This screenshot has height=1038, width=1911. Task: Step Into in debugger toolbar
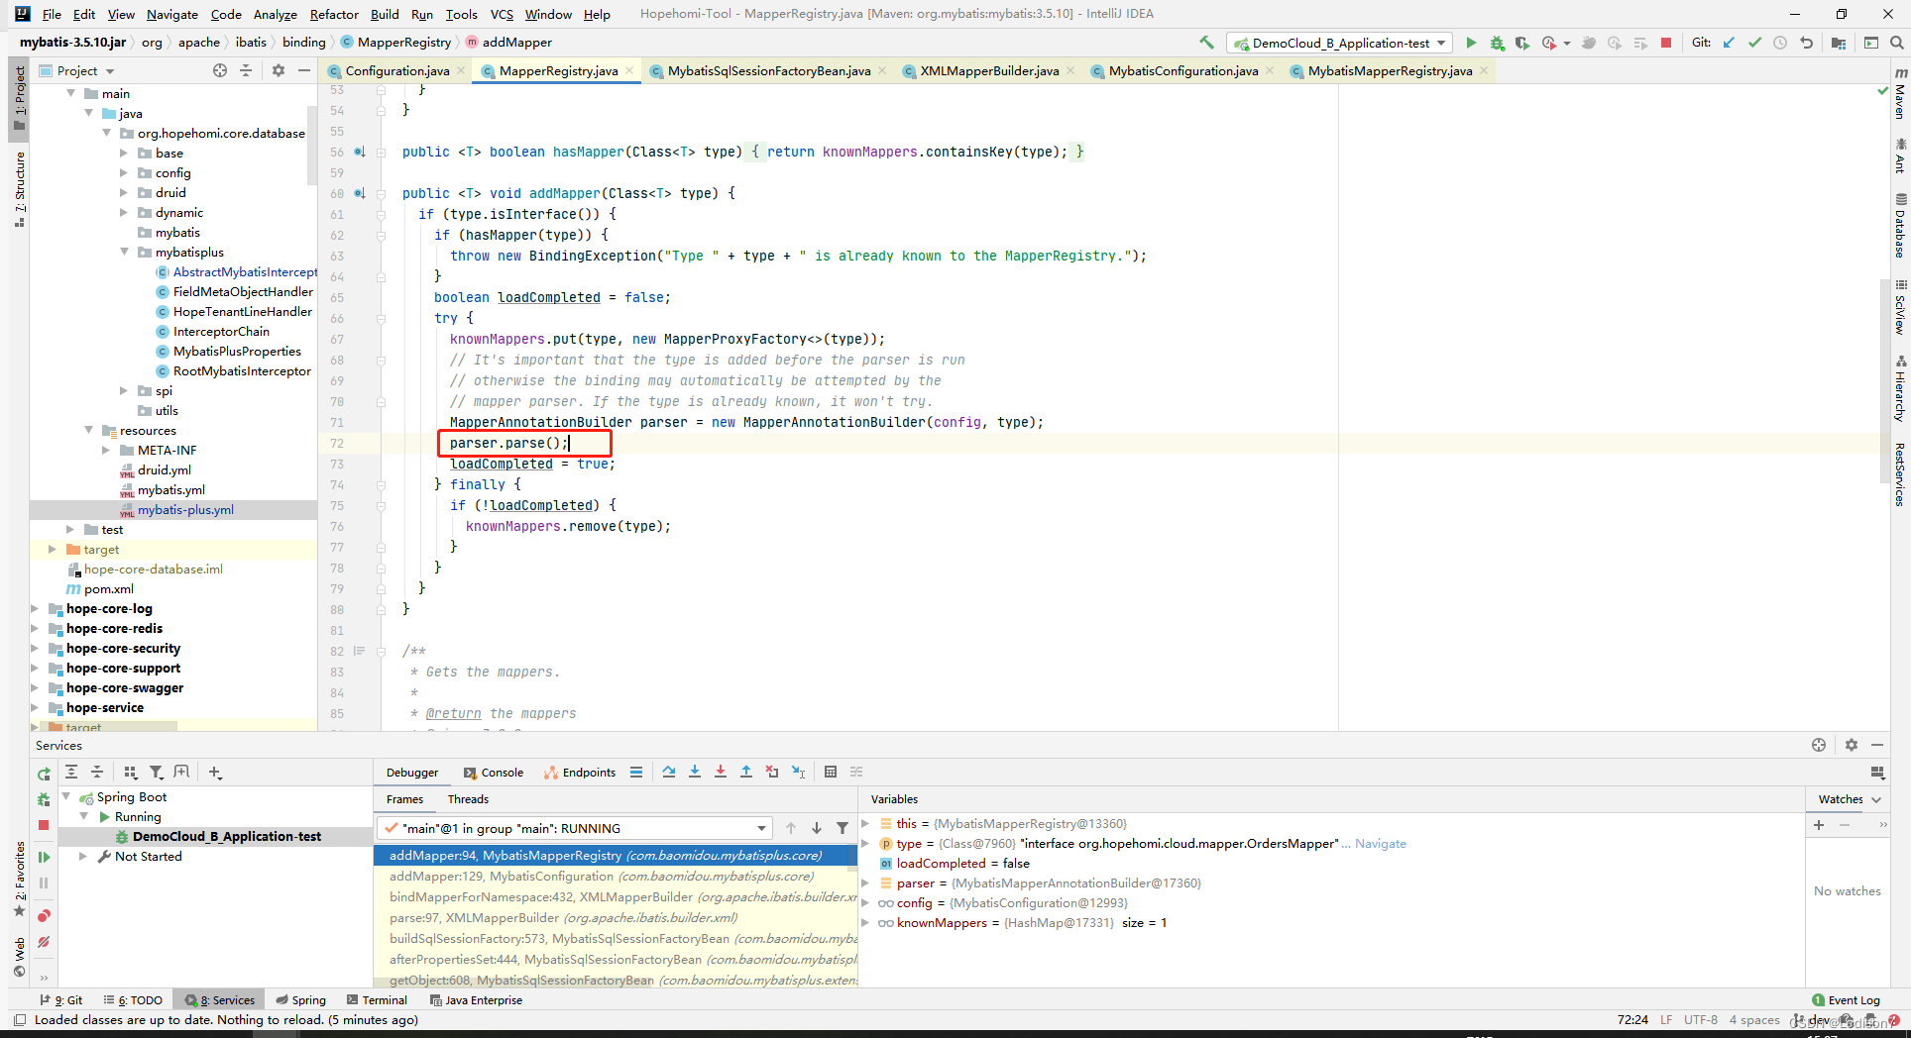[695, 772]
